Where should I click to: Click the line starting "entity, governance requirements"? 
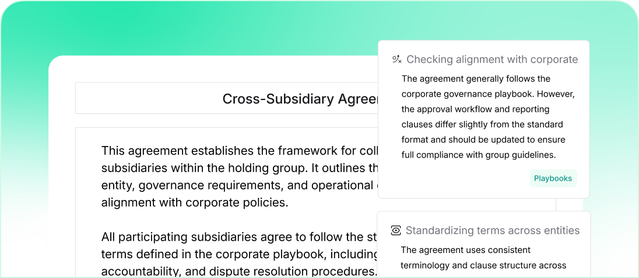tap(239, 186)
